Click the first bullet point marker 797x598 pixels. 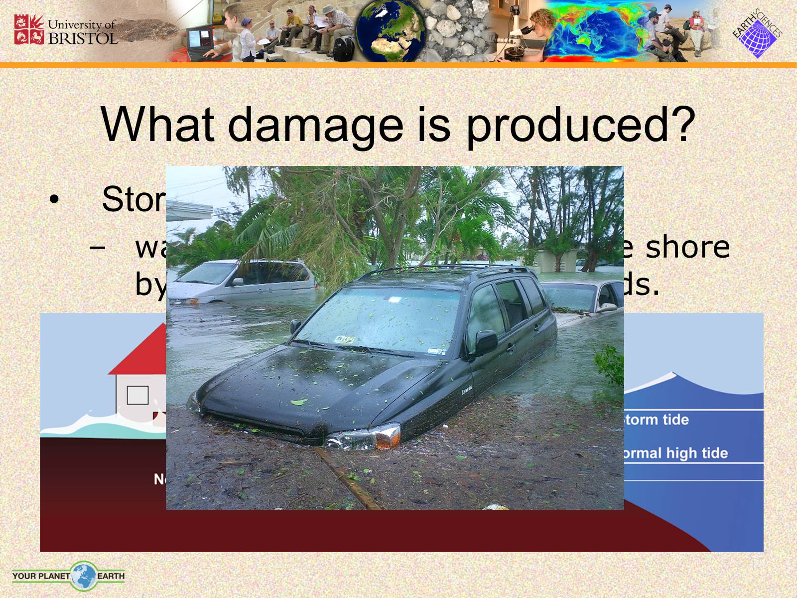(54, 200)
